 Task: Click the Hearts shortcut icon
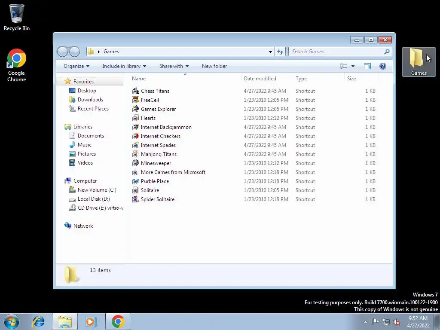pos(135,118)
